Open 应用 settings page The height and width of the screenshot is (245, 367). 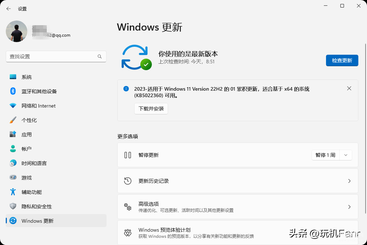coord(56,135)
